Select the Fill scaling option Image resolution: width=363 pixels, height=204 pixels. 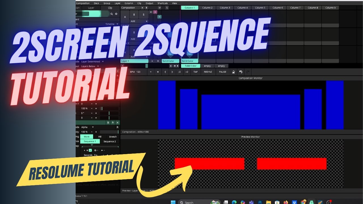point(100,137)
